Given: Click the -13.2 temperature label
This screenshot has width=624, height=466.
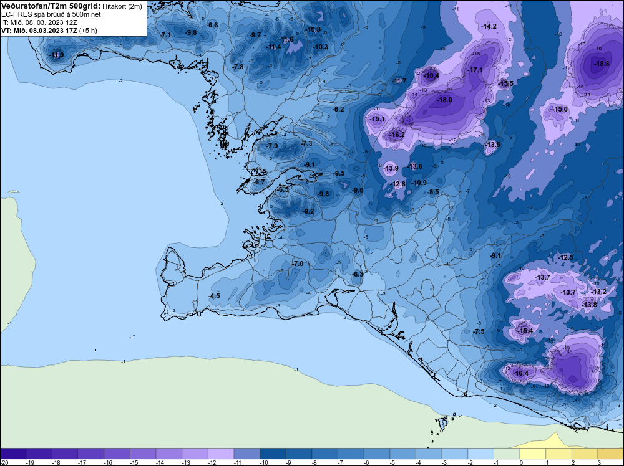Looking at the screenshot, I should (598, 292).
